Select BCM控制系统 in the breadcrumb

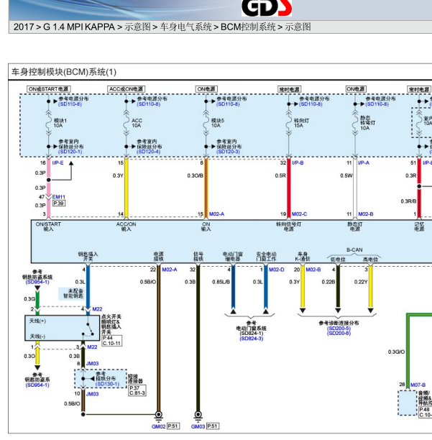[x=248, y=27]
